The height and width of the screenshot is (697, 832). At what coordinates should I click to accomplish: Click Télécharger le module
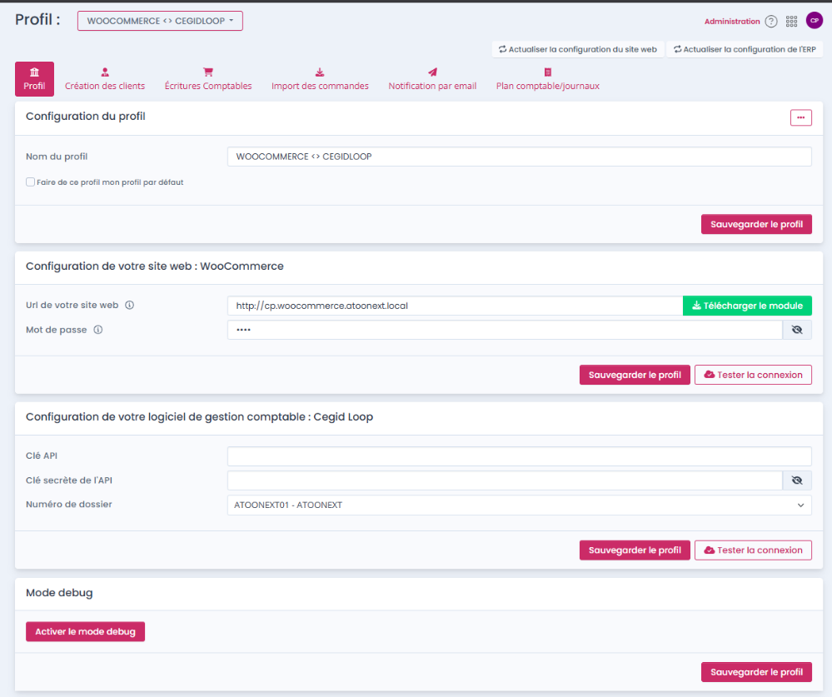pos(747,306)
